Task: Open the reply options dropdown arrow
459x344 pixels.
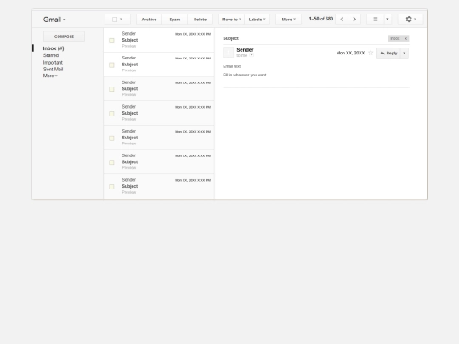Action: coord(405,53)
